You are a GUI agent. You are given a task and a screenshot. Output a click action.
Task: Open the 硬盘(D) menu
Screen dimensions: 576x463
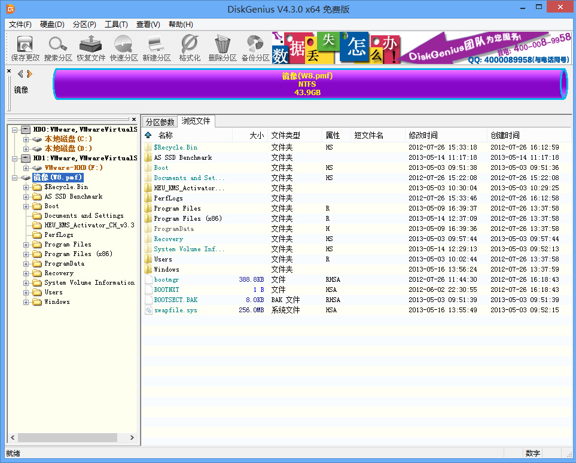coord(52,25)
